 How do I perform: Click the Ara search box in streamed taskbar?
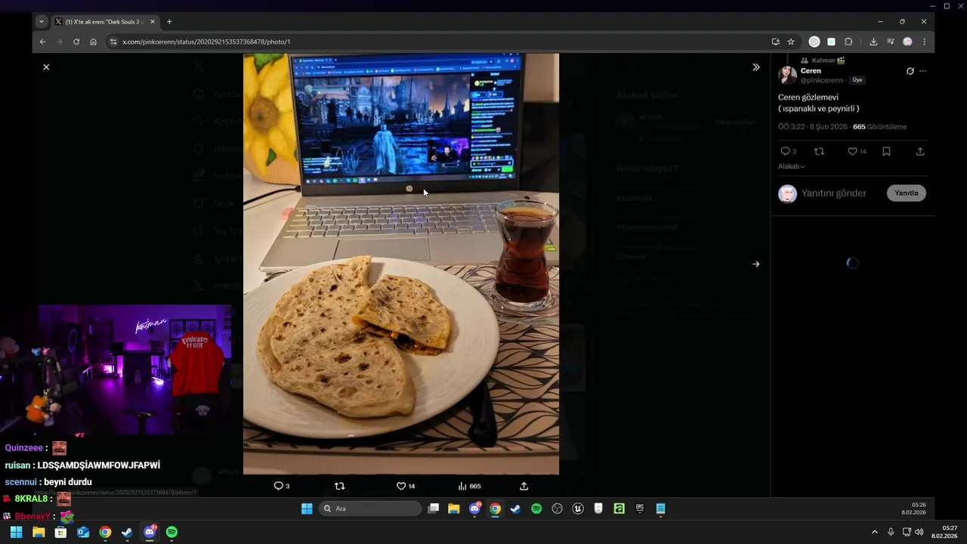pos(370,508)
